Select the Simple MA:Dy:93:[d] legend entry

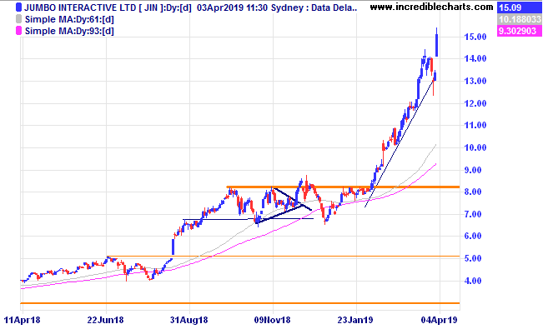[69, 31]
